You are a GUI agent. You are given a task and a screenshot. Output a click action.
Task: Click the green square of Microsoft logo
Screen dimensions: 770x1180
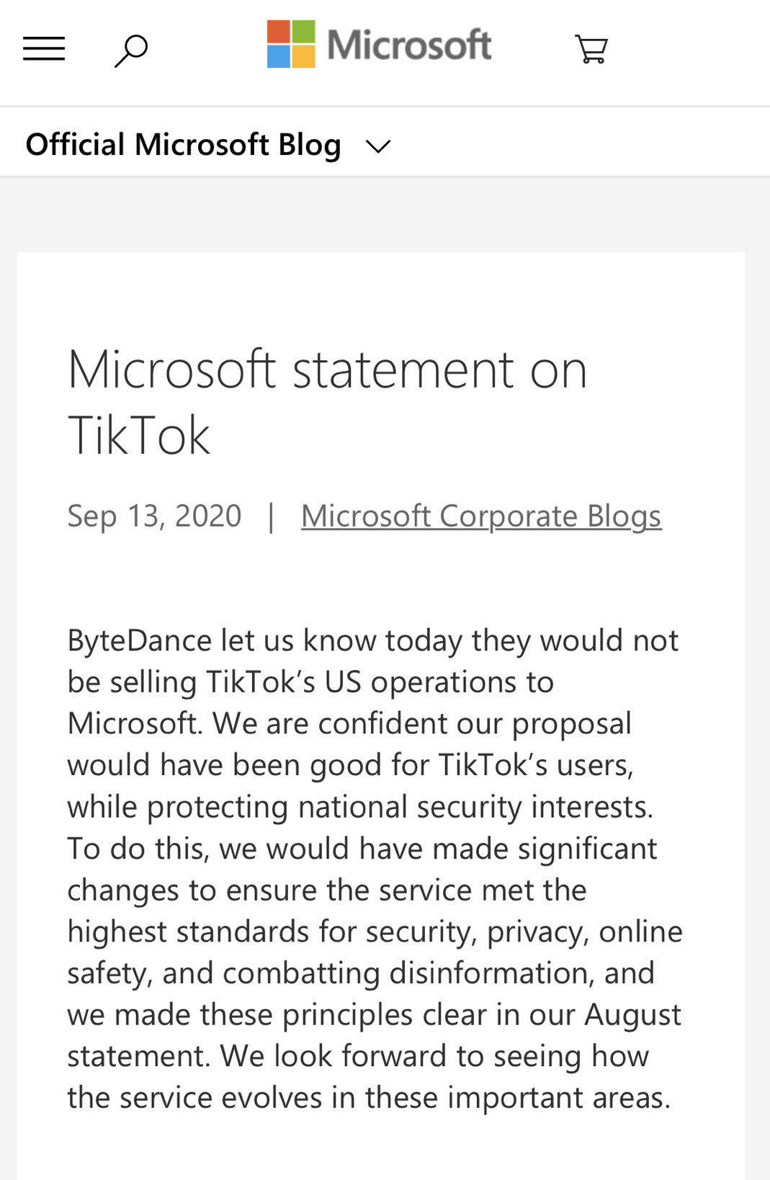[303, 32]
